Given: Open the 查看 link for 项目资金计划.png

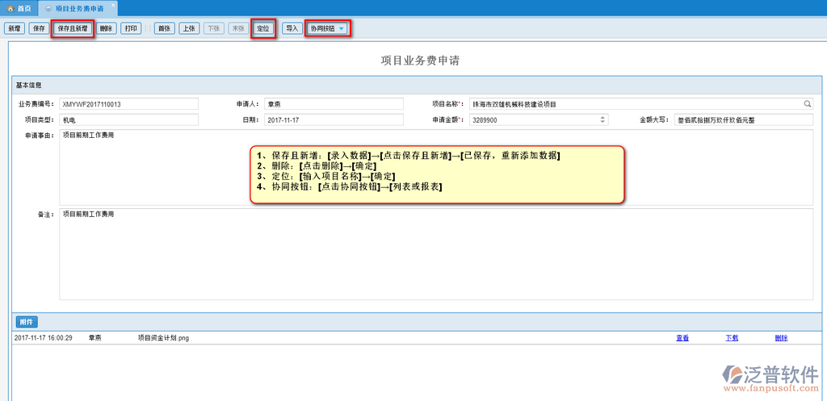Looking at the screenshot, I should pyautogui.click(x=682, y=338).
